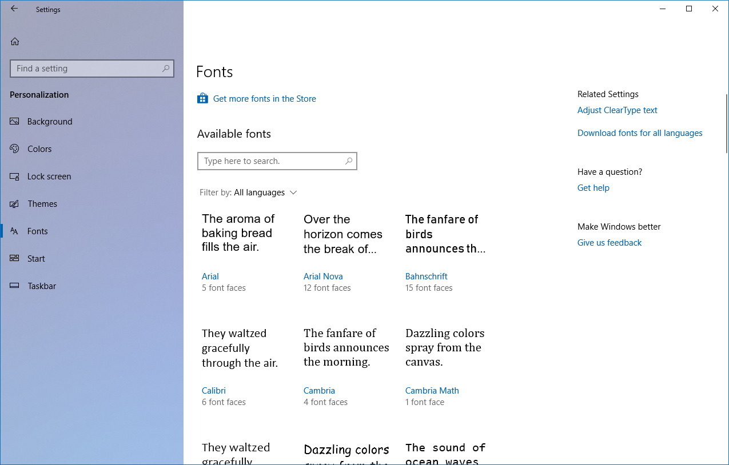This screenshot has width=729, height=465.
Task: Open the Bahnschrift font preview
Action: [446, 254]
